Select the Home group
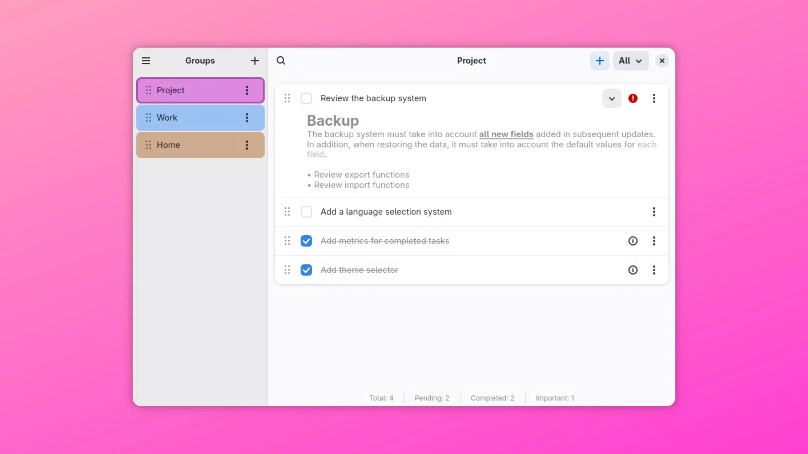Viewport: 808px width, 454px height. tap(200, 145)
